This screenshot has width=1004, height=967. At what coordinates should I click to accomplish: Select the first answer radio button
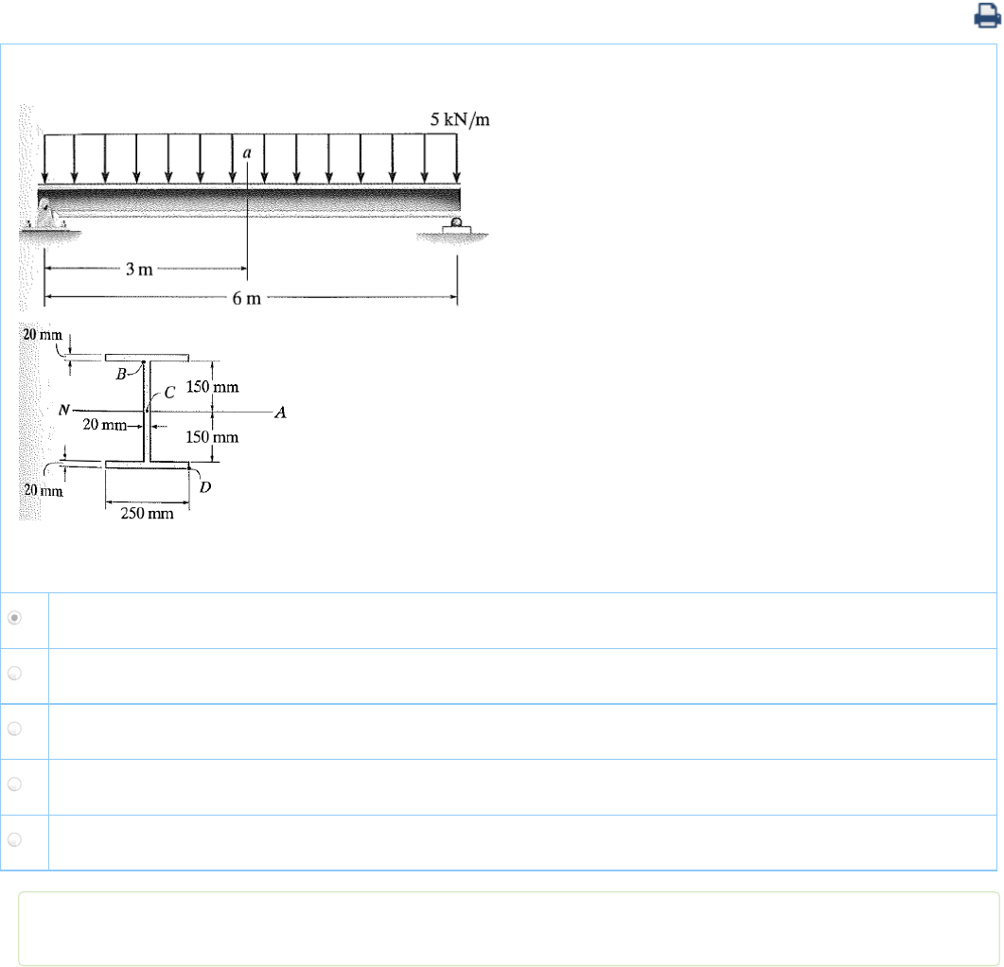point(14,617)
